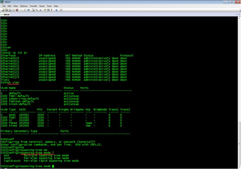The width and height of the screenshot is (241, 169).
Task: Click the Reconnect toolbar icon
Action: coord(13,10)
